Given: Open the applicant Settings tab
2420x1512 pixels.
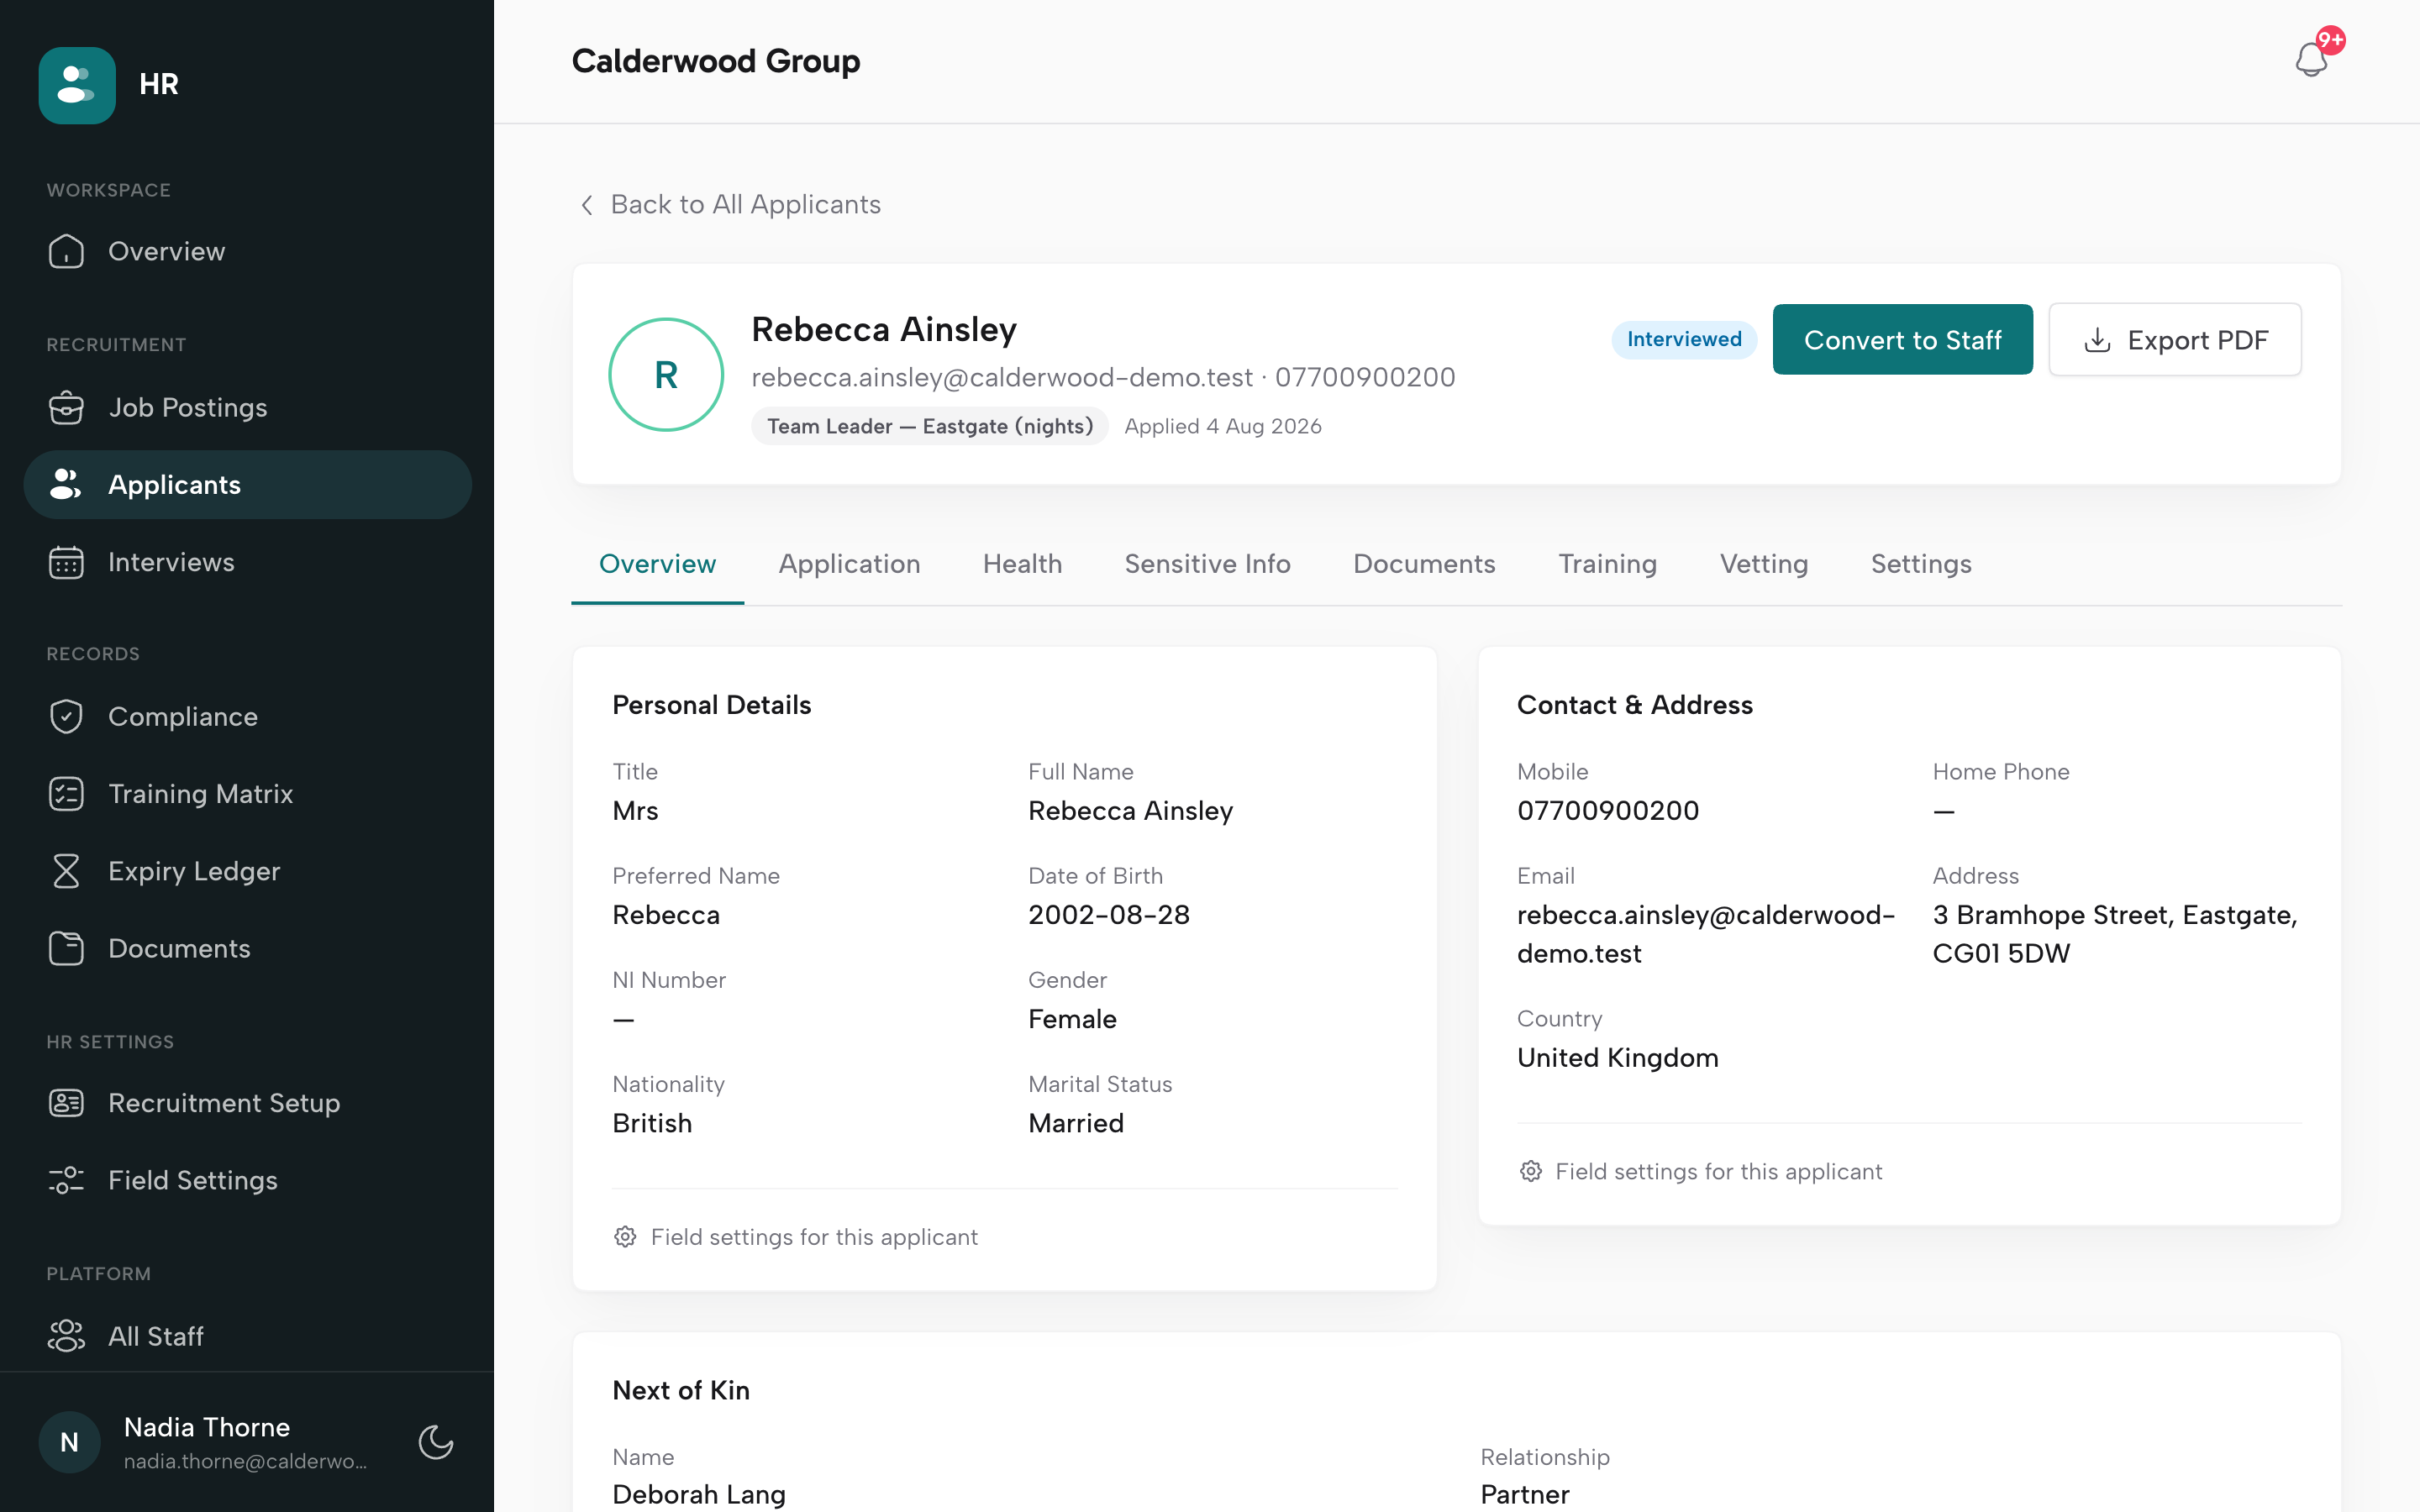Looking at the screenshot, I should click(1921, 564).
